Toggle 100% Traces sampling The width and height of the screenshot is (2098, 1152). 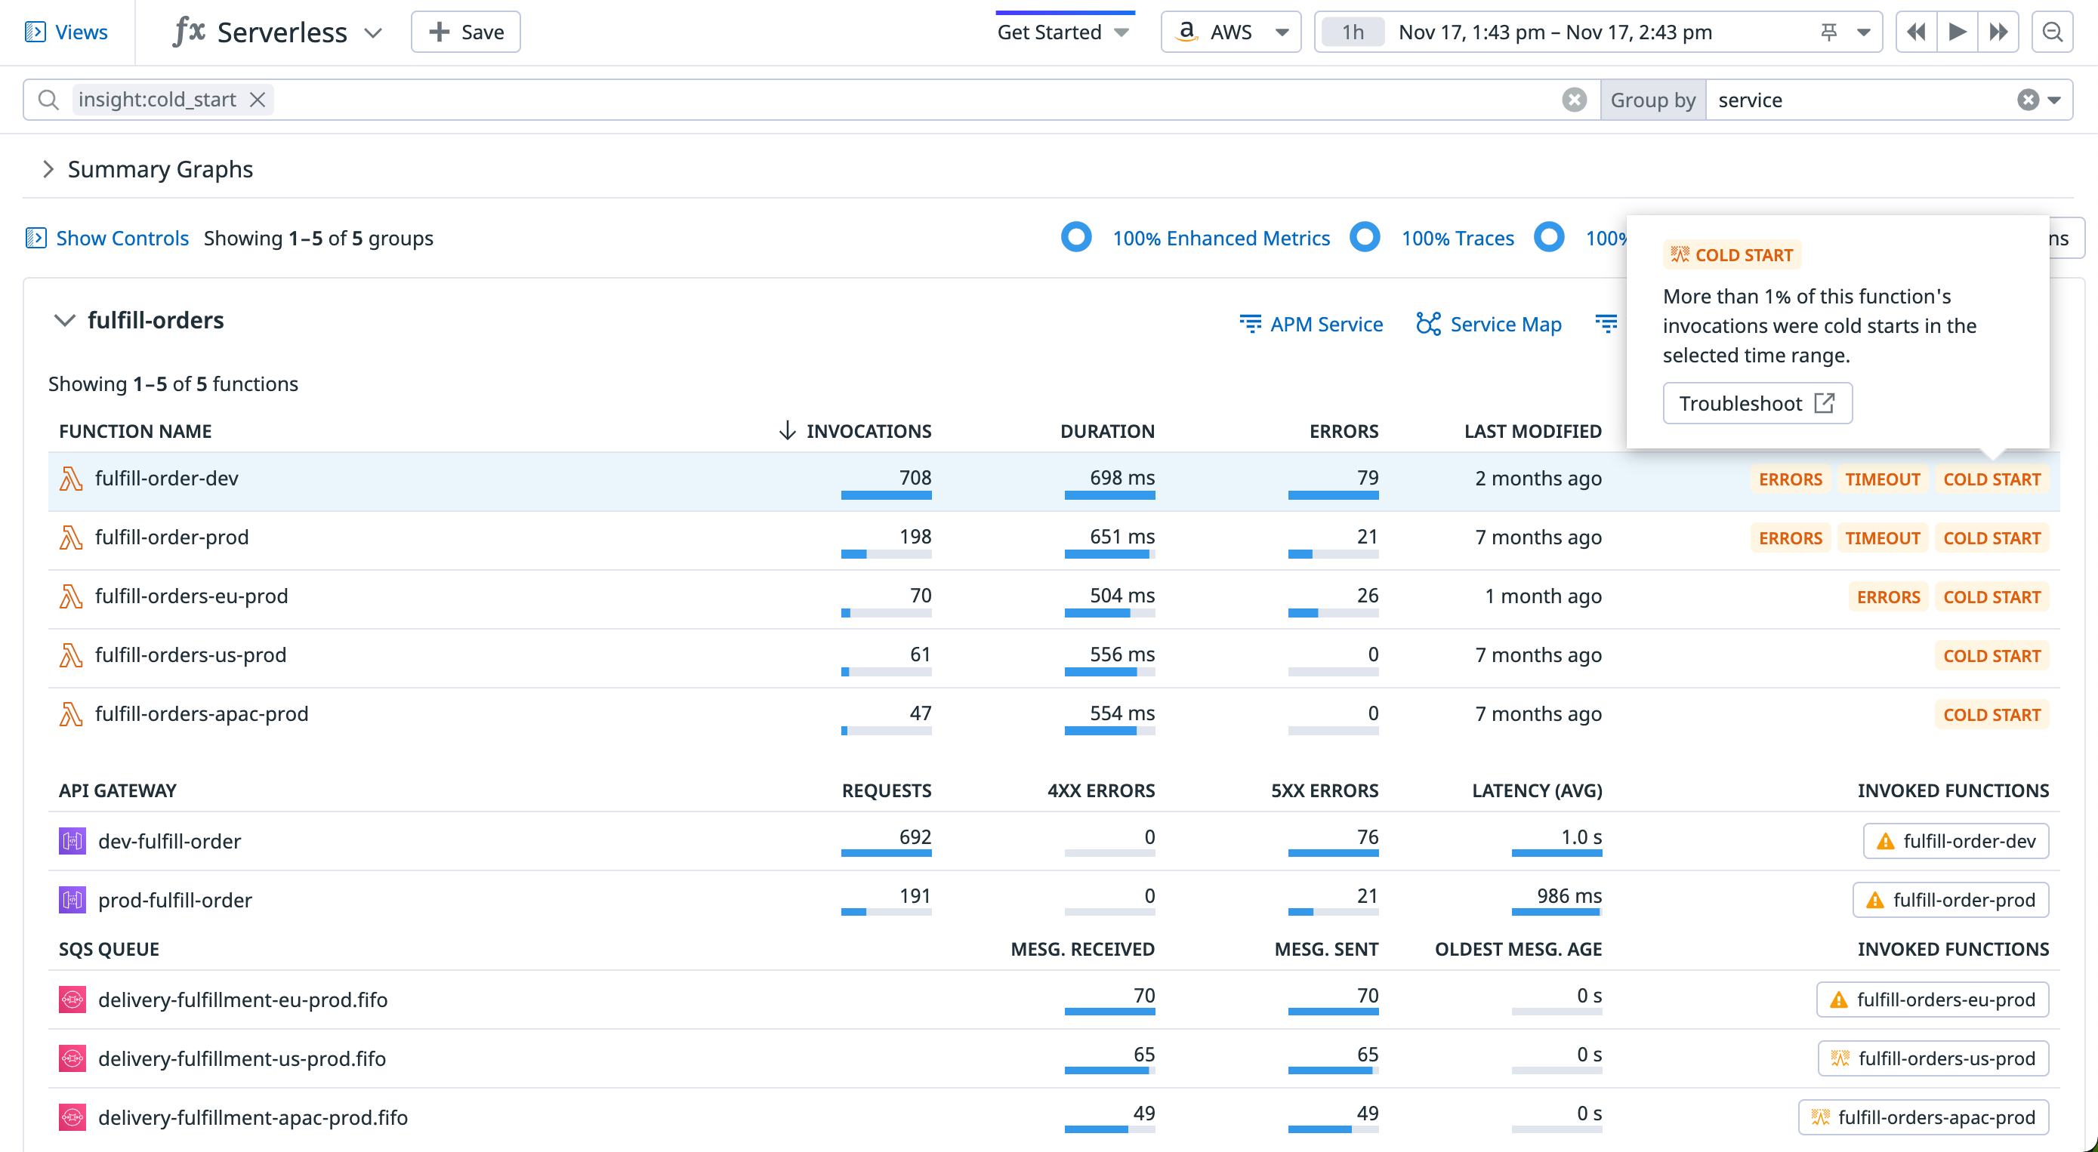(x=1365, y=238)
